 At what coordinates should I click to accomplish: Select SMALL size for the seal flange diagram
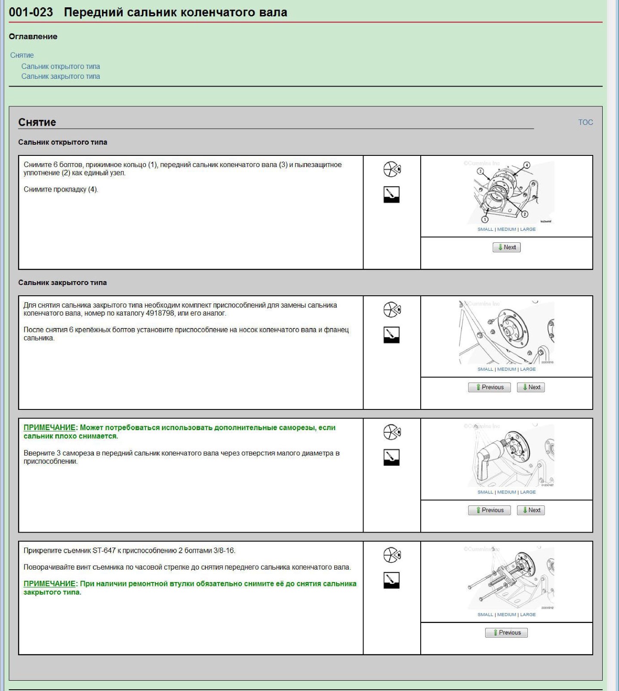pos(485,369)
